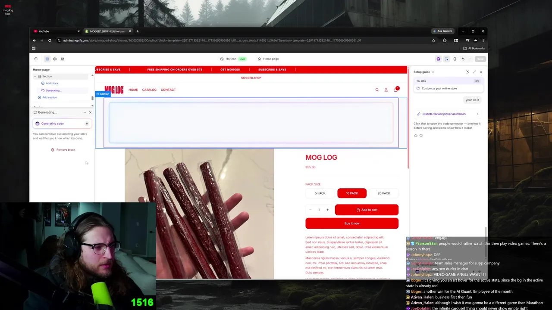Give thumbs down to assistant reply
The image size is (552, 310).
421,136
